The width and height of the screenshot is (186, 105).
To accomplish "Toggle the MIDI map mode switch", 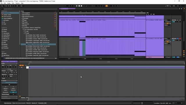I will (x=174, y=6).
